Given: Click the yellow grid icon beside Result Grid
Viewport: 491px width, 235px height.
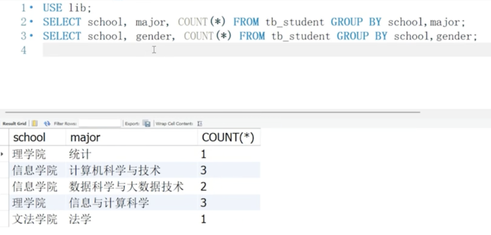Looking at the screenshot, I should tap(35, 124).
